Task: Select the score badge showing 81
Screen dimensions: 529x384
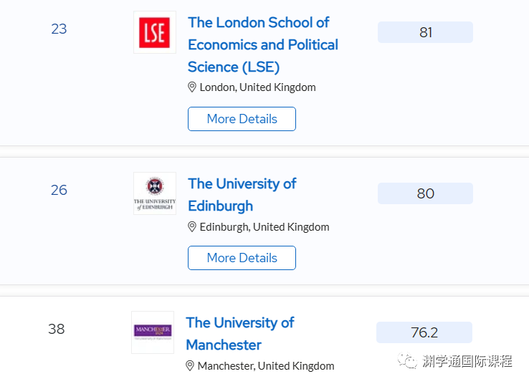Action: tap(425, 32)
